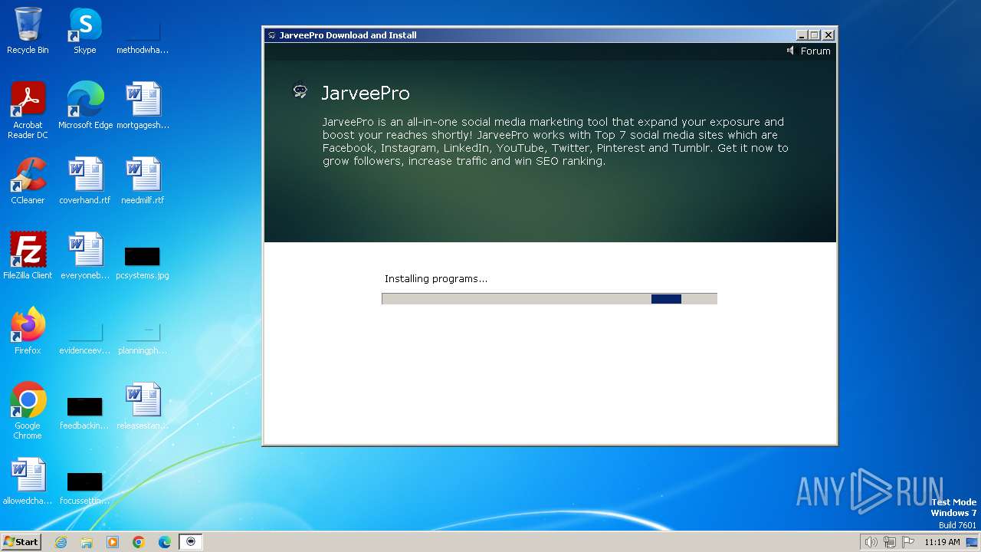The height and width of the screenshot is (552, 981).
Task: Activate the JarveePro installer taskbar button
Action: (x=191, y=542)
